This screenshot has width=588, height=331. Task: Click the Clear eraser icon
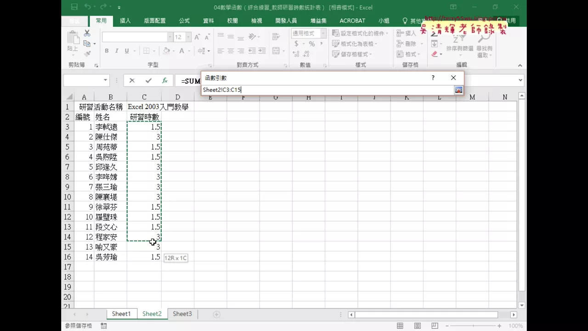435,54
